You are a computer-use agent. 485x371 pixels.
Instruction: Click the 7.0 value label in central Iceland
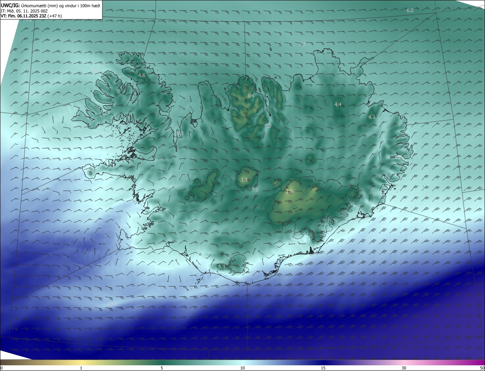pyautogui.click(x=255, y=190)
